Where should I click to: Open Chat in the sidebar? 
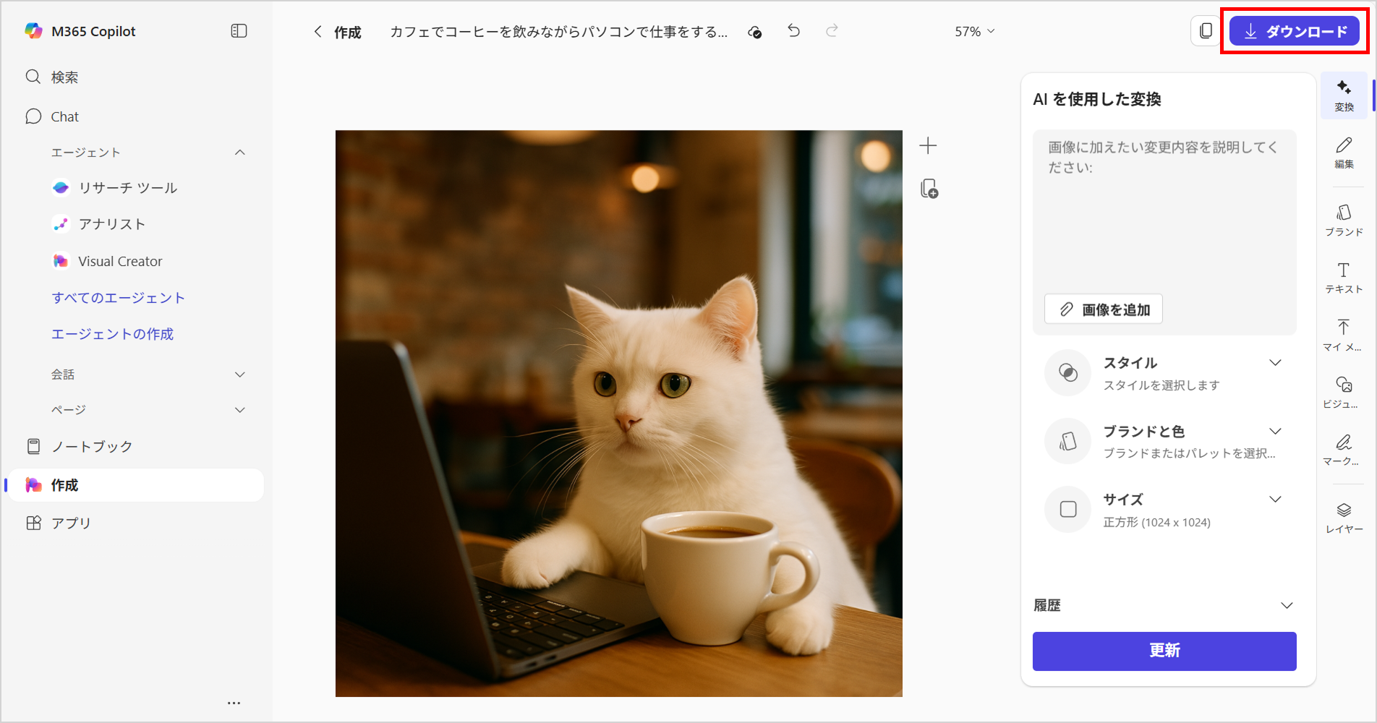pyautogui.click(x=136, y=116)
